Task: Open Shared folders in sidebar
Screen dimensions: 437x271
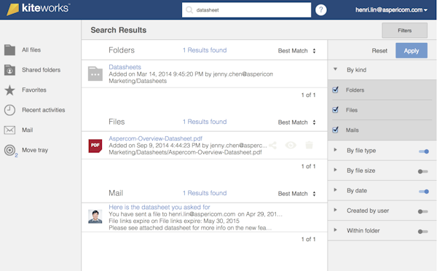Action: tap(42, 70)
